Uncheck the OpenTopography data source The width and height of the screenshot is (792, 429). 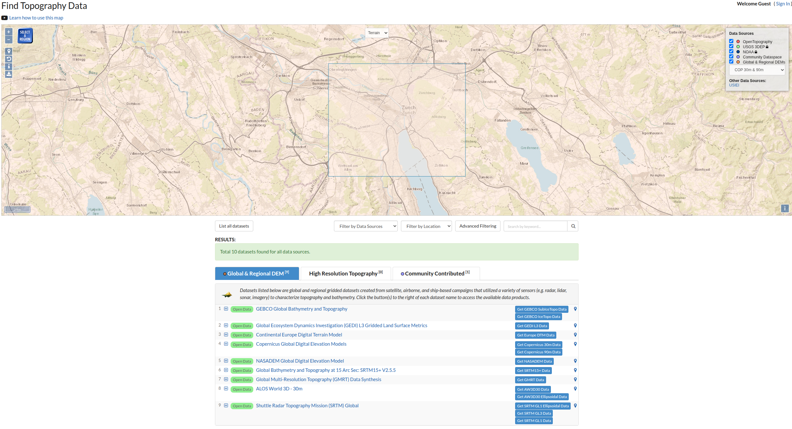coord(731,41)
